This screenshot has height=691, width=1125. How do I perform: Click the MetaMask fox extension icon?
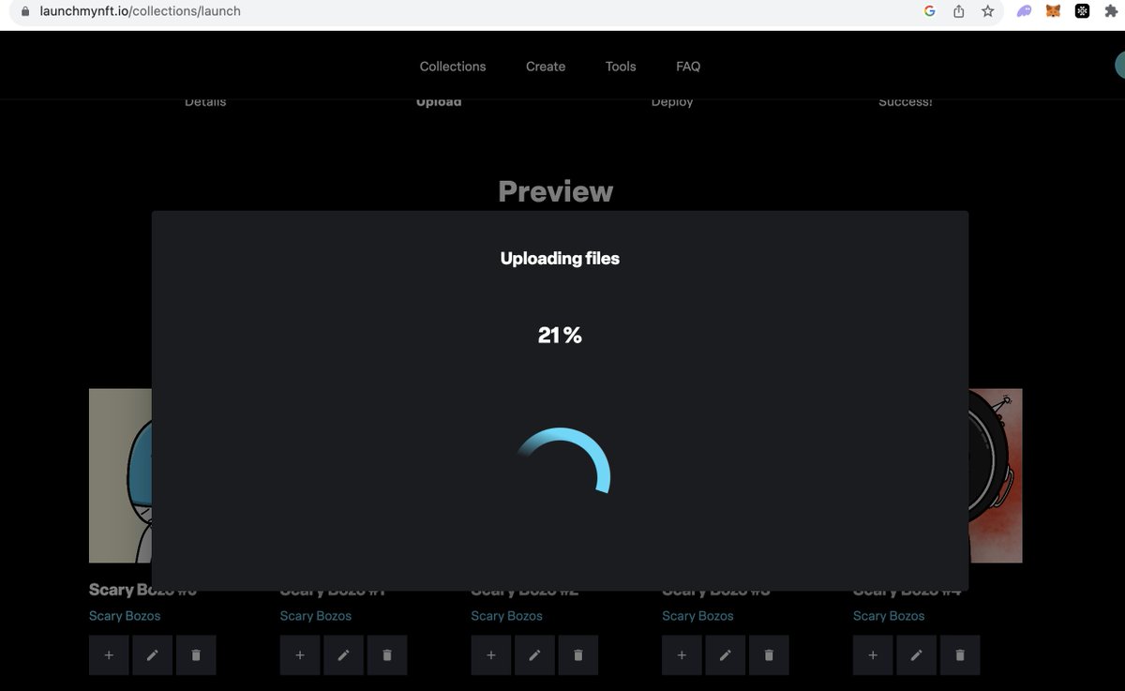pyautogui.click(x=1054, y=11)
